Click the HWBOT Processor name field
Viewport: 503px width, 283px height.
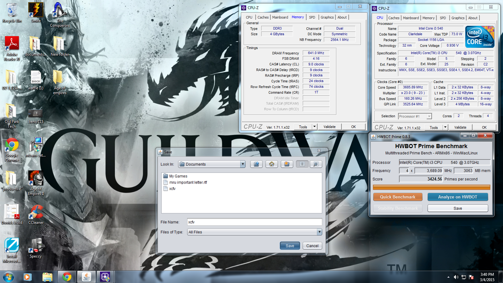[445, 162]
